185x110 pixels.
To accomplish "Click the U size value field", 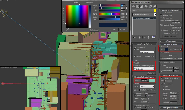I will (x=173, y=93).
